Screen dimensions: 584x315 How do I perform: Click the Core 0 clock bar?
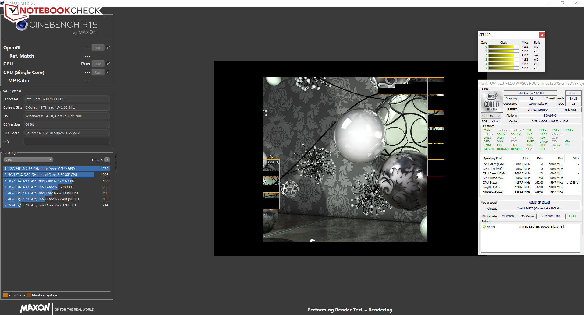point(503,47)
